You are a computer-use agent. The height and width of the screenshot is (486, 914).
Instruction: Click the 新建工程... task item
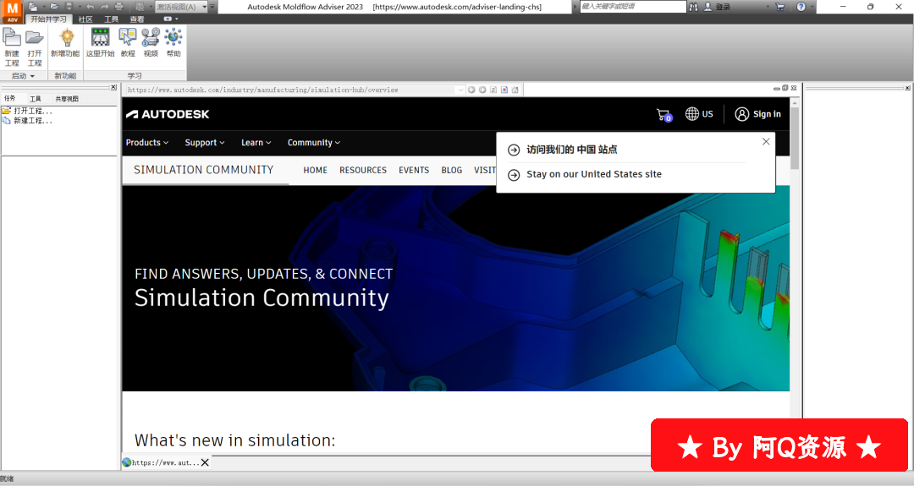pyautogui.click(x=27, y=121)
